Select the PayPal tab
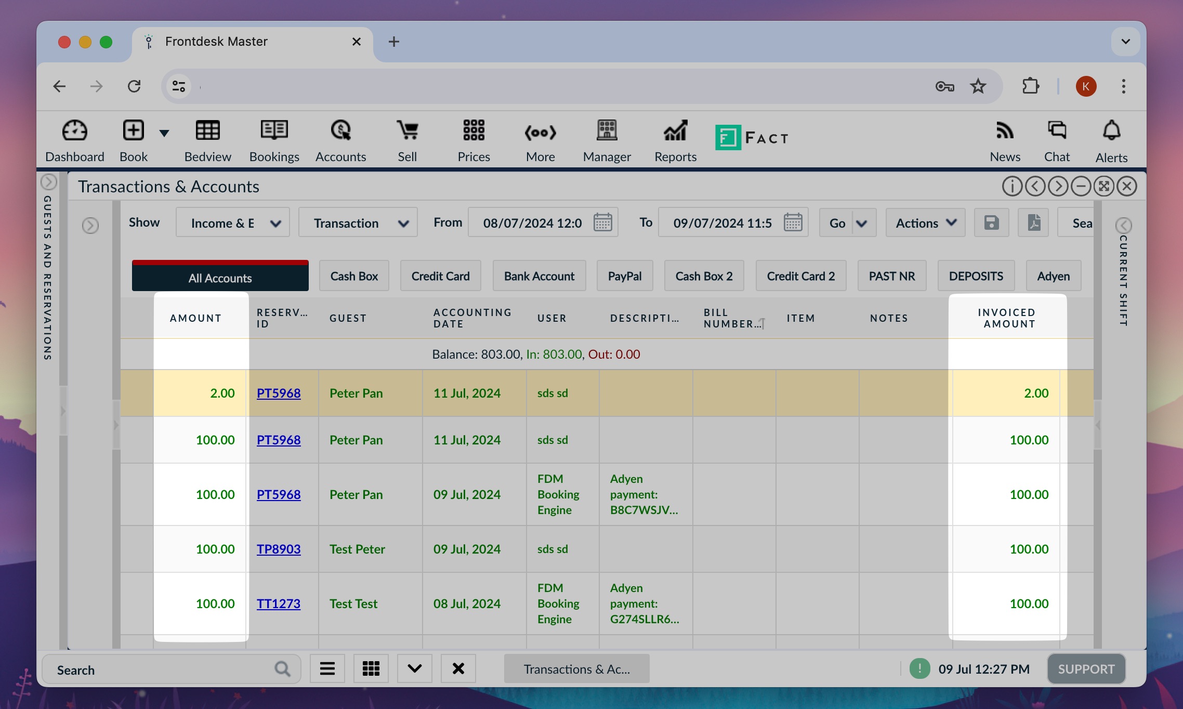This screenshot has width=1183, height=709. (624, 276)
